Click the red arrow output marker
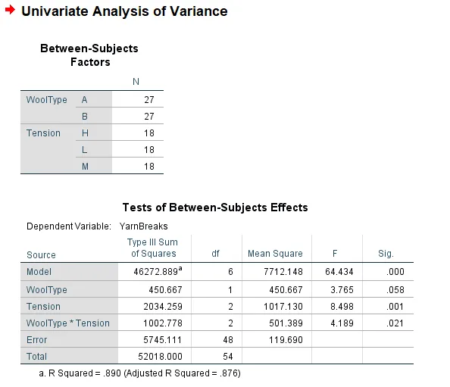Viewport: 450px width, 387px height. (x=10, y=10)
